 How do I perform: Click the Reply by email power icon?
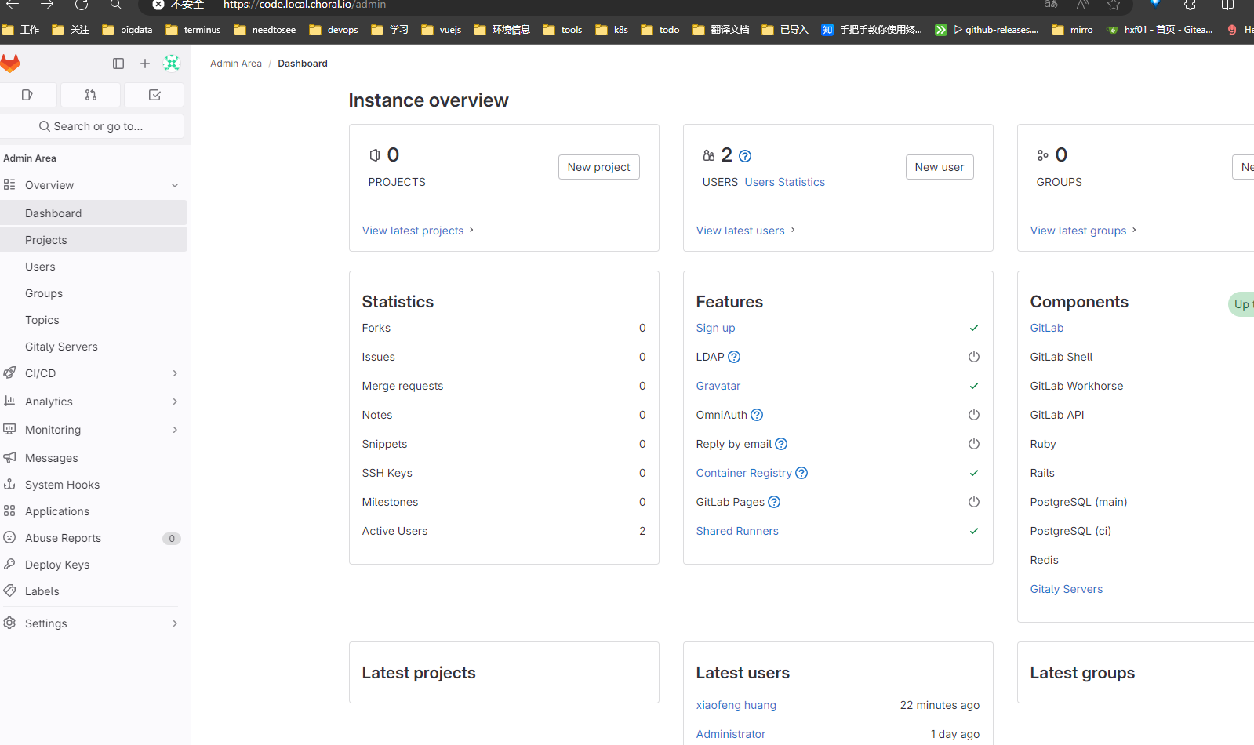974,444
